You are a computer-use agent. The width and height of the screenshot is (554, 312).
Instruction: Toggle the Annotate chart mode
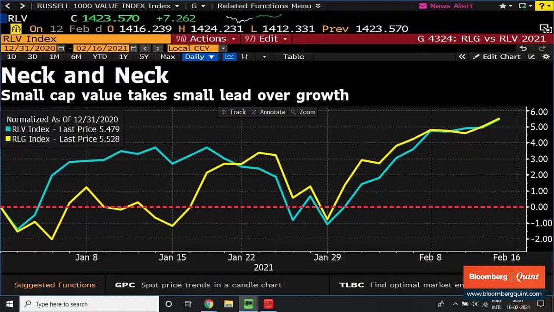(x=268, y=112)
